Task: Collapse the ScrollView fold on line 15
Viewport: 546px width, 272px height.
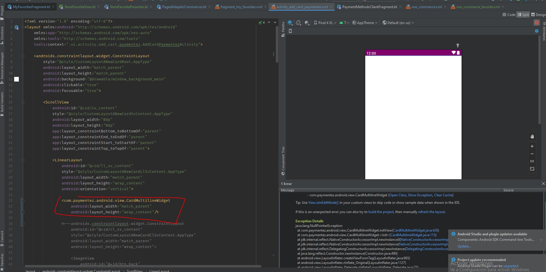Action: pyautogui.click(x=23, y=102)
